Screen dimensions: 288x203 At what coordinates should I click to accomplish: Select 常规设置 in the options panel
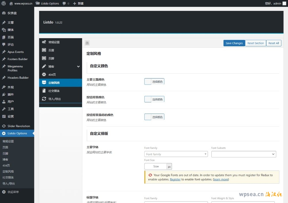tap(54, 42)
